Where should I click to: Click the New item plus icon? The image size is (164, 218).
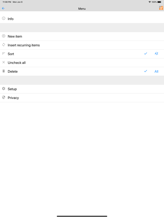4,36
